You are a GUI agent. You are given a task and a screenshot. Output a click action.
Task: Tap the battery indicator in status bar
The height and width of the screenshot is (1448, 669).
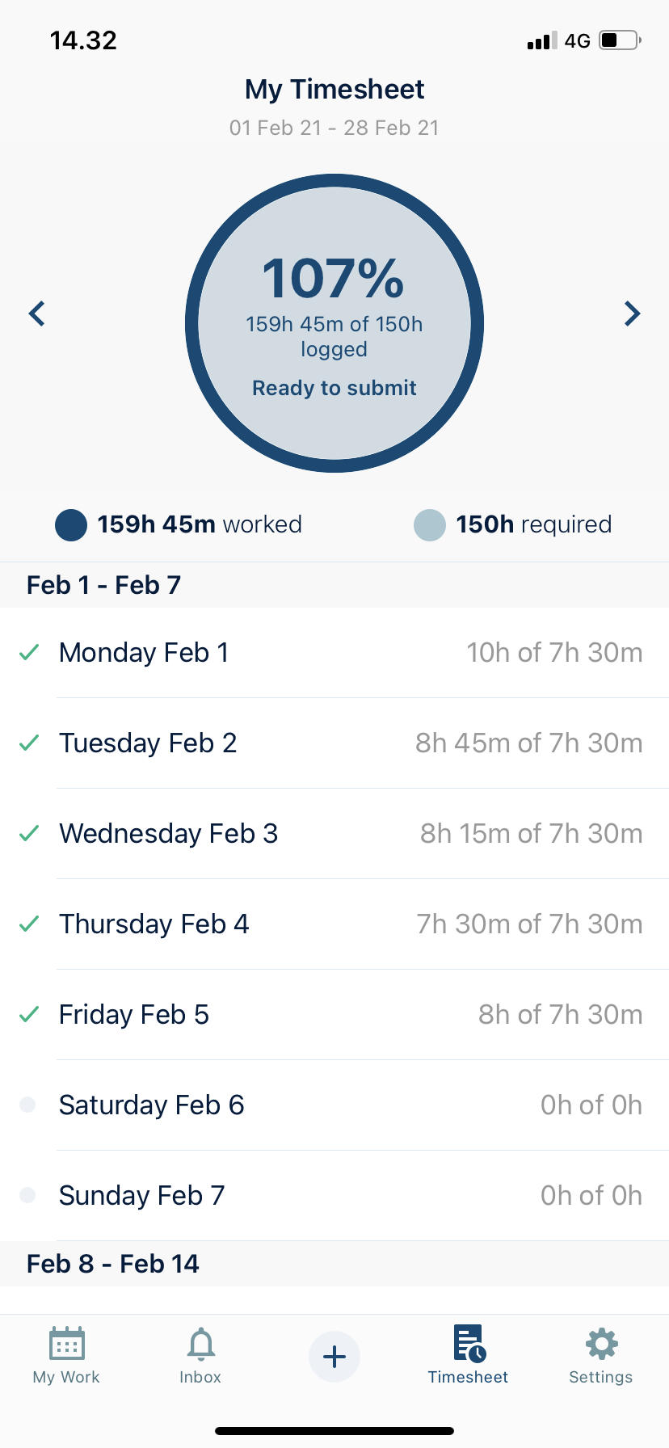click(620, 40)
